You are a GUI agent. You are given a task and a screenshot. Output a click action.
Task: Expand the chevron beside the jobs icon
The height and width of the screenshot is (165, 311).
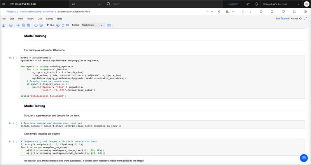[233, 12]
